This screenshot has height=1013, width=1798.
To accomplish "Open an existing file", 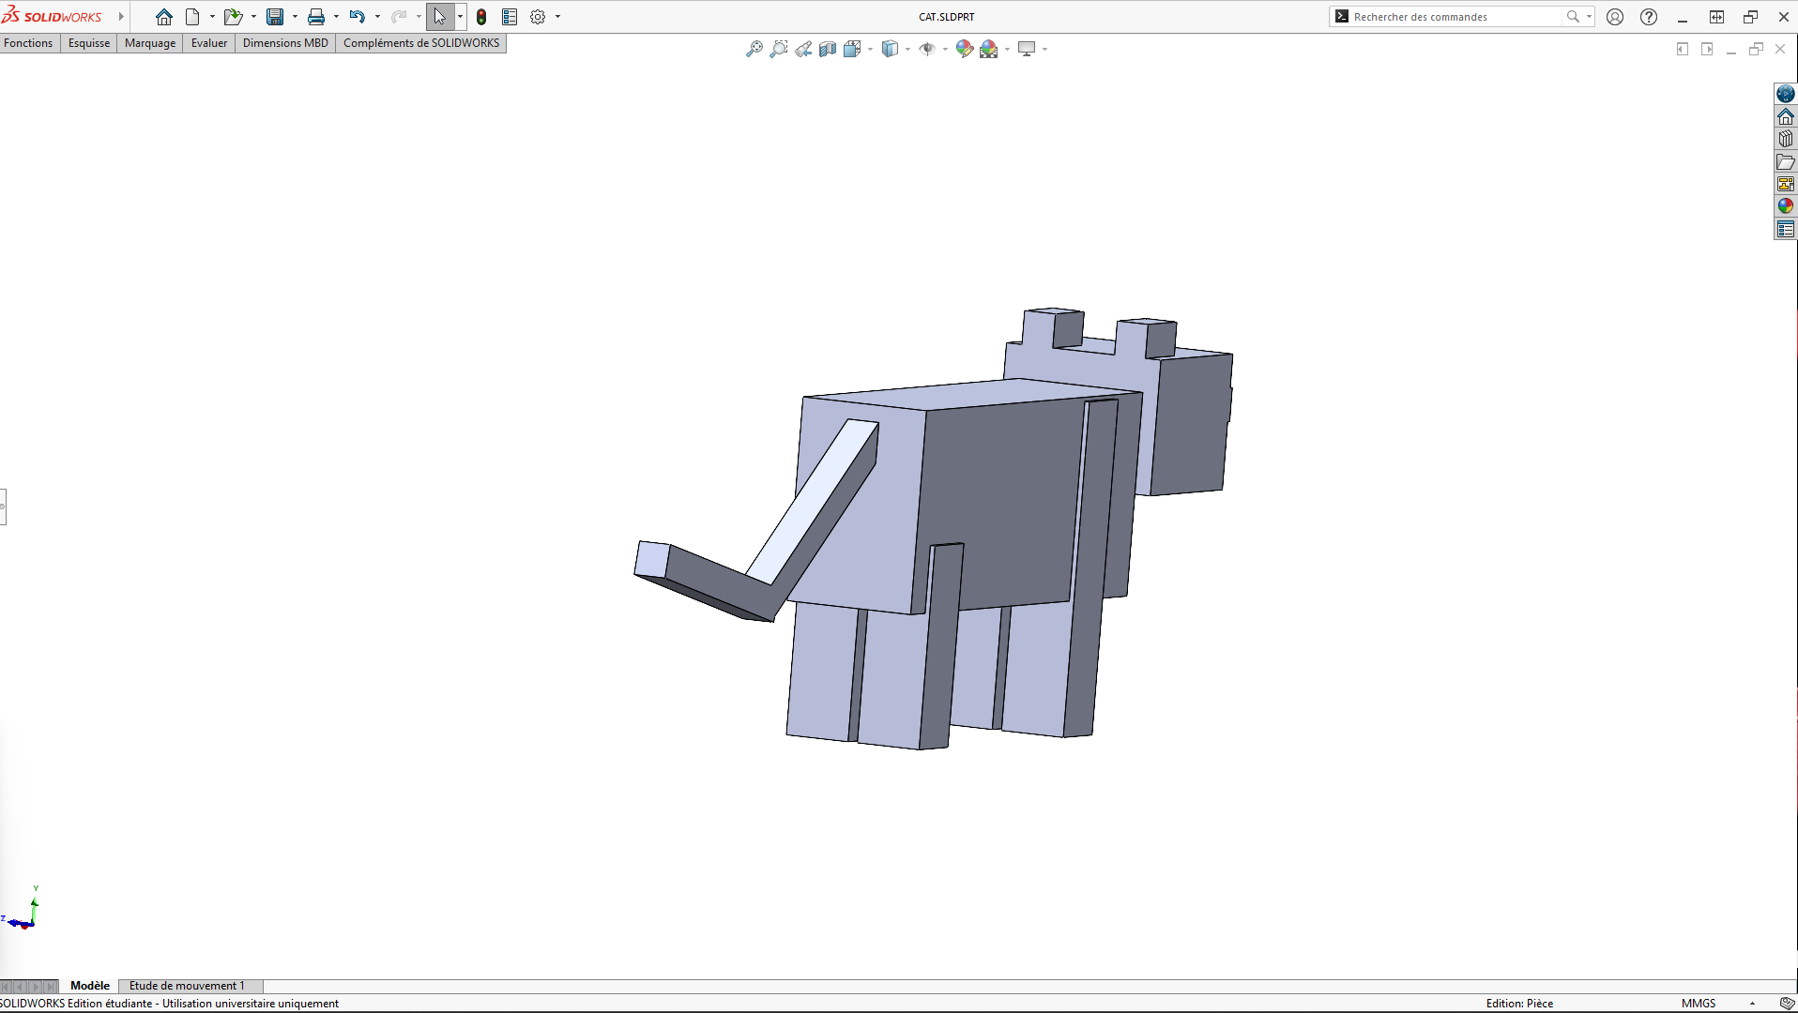I will pyautogui.click(x=233, y=17).
